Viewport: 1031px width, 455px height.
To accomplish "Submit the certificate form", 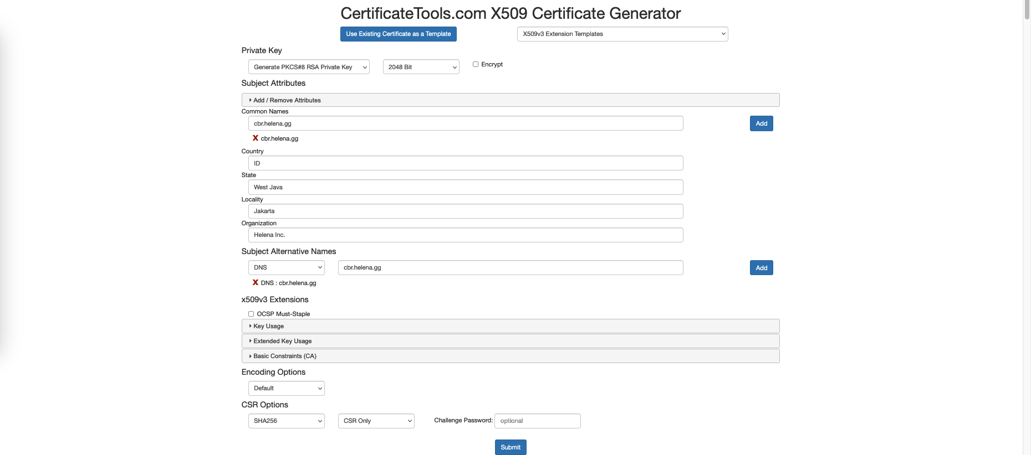I will click(510, 447).
